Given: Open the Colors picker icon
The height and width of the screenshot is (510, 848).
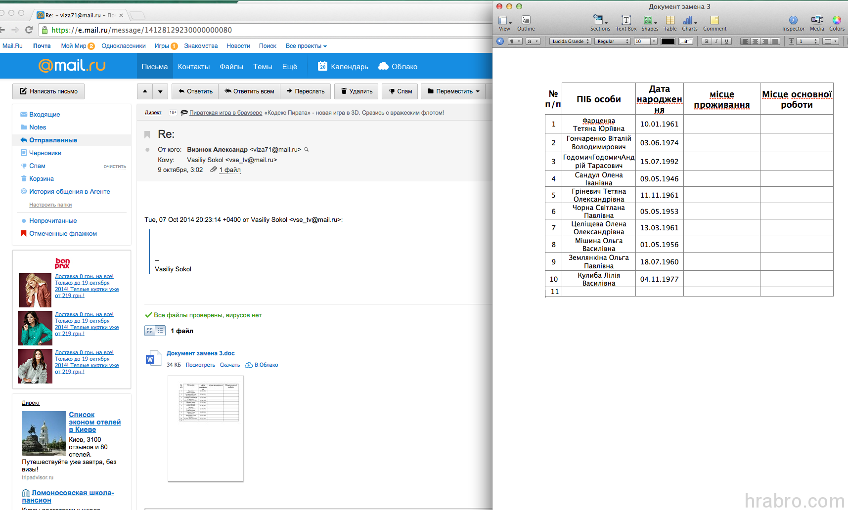Looking at the screenshot, I should coord(837,21).
